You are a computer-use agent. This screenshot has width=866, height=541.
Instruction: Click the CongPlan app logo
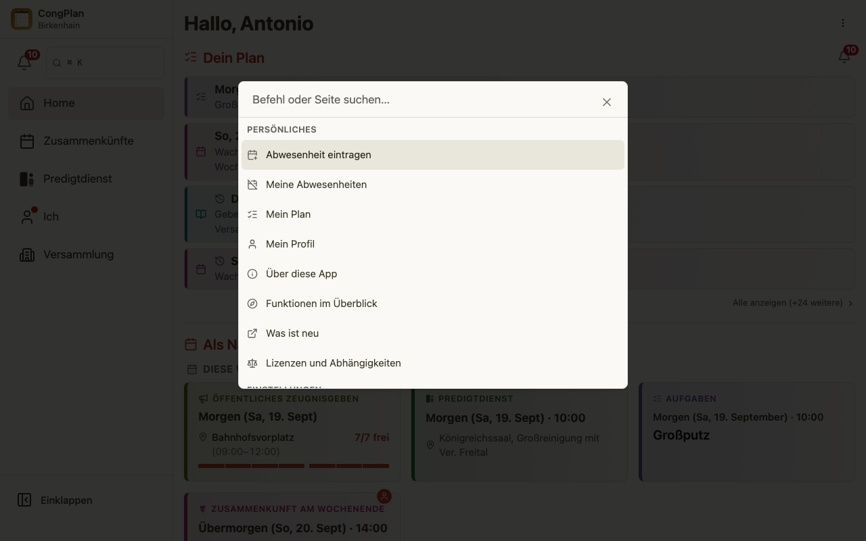coord(22,19)
